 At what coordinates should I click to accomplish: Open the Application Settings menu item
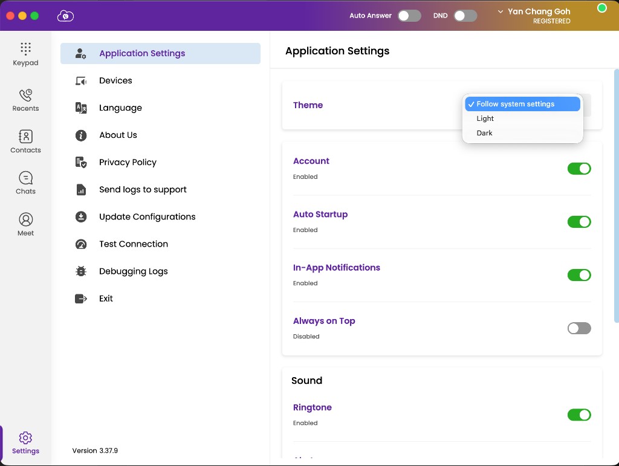160,53
